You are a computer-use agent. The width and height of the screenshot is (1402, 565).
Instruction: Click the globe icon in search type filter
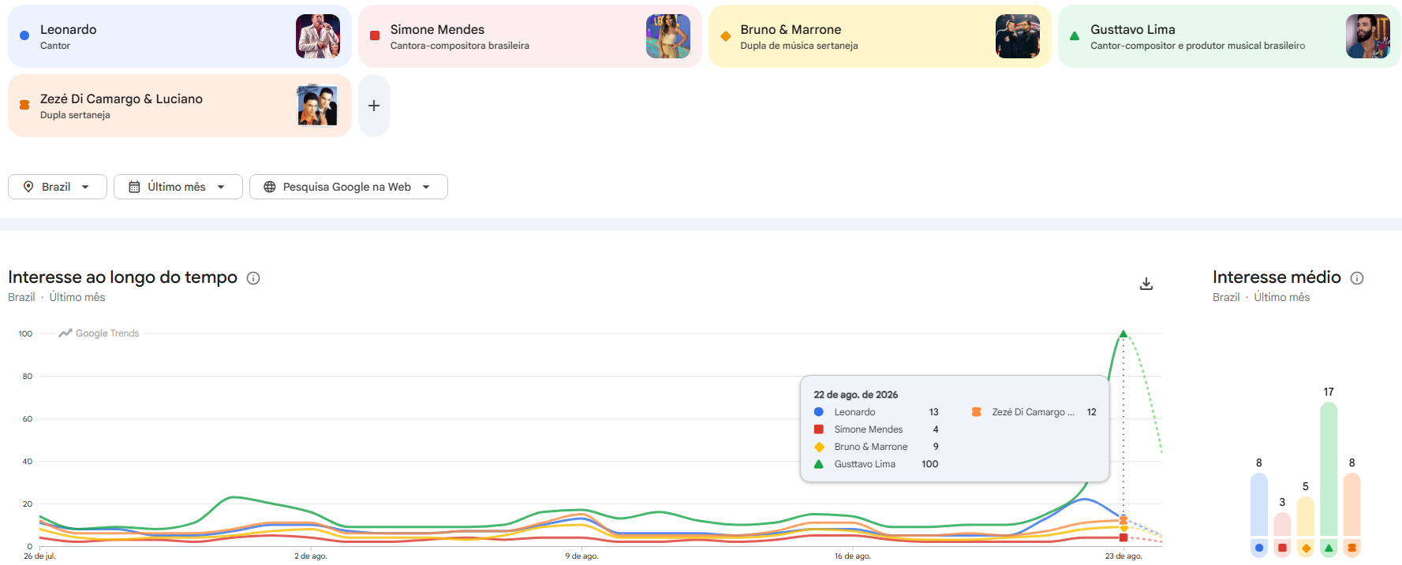point(270,187)
